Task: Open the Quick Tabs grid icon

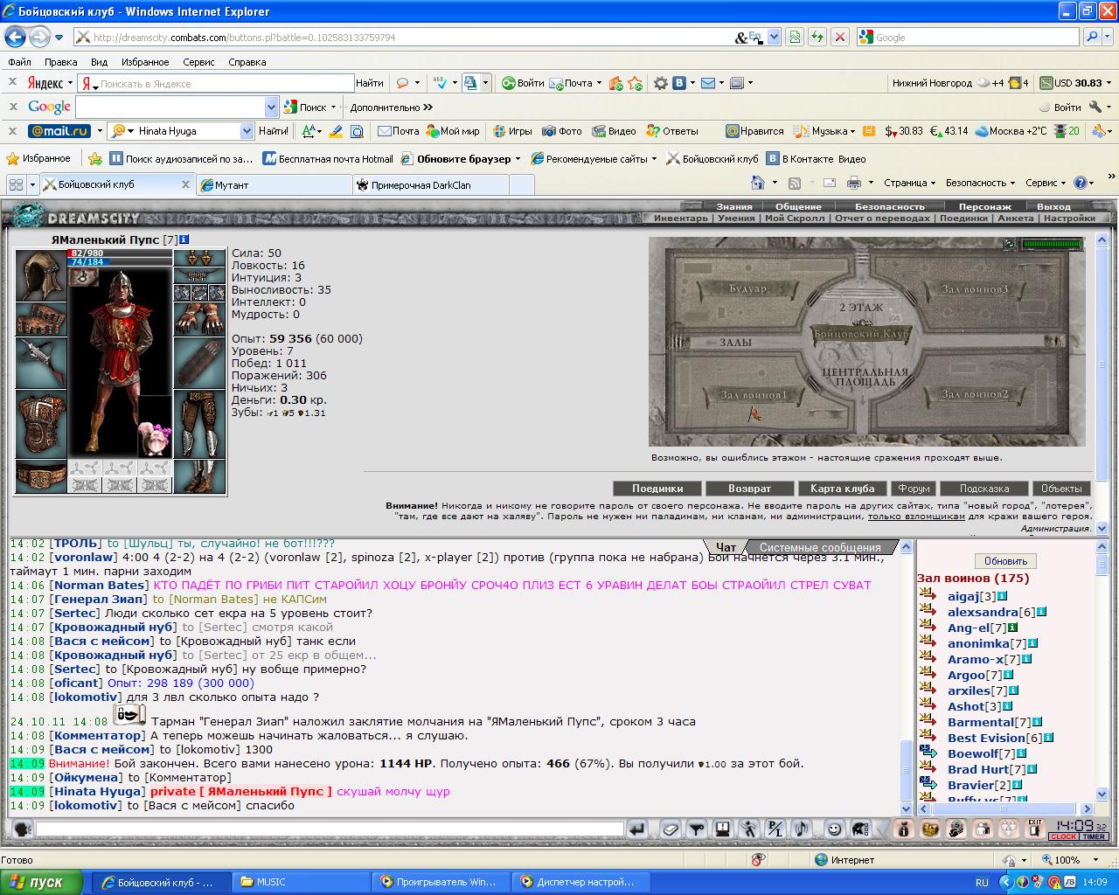Action: point(16,184)
